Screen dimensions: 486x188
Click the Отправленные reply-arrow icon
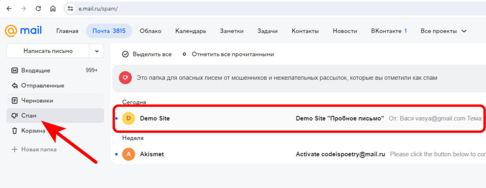[x=15, y=85]
